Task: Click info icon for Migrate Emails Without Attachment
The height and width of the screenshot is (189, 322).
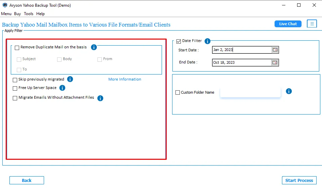Action: (x=100, y=98)
